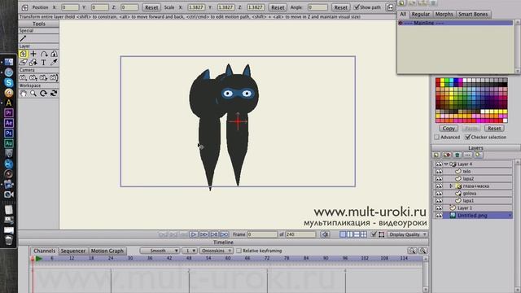This screenshot has height=293, width=521.
Task: Zoom in timeline magnifier icon
Action: (422, 251)
